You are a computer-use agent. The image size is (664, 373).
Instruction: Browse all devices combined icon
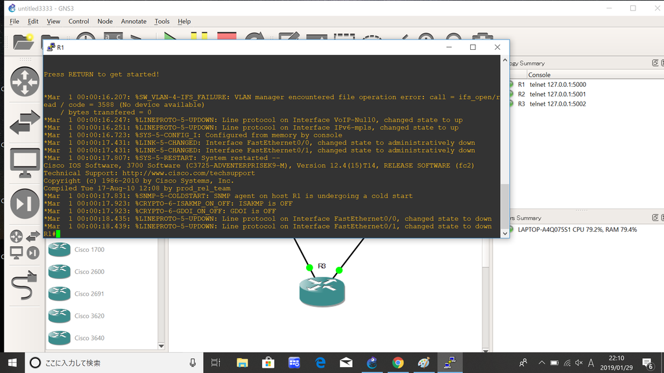pos(25,244)
